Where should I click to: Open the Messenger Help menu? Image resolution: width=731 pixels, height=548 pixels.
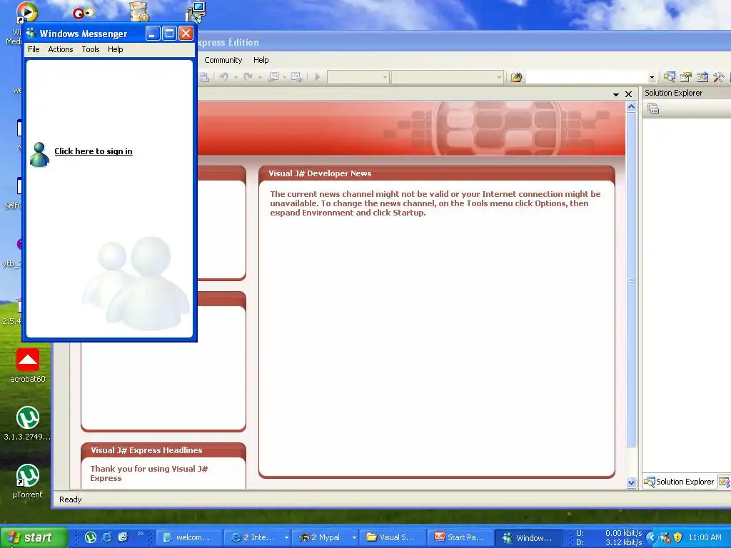coord(115,49)
